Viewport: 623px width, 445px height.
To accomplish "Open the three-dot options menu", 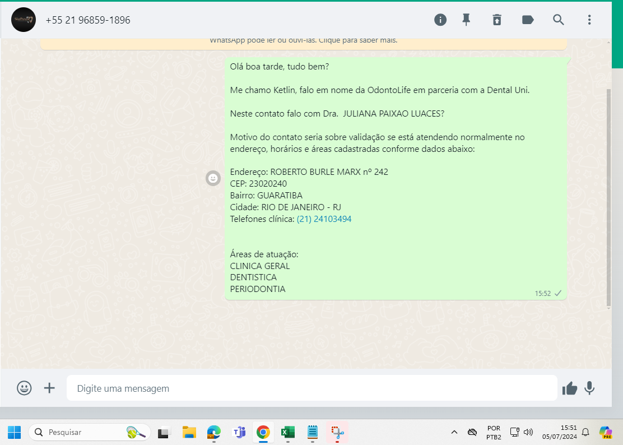I will point(589,20).
